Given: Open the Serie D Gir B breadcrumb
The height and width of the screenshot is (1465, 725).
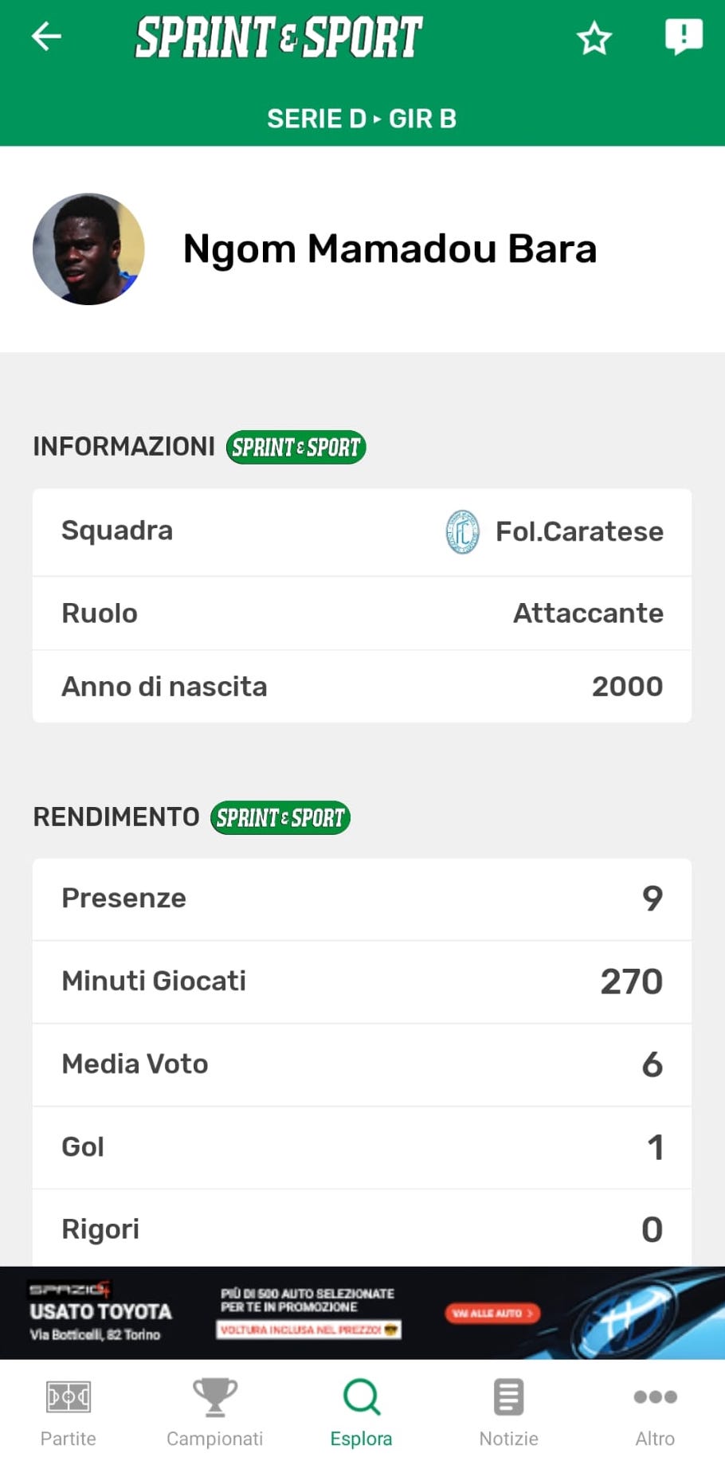Looking at the screenshot, I should click(362, 119).
